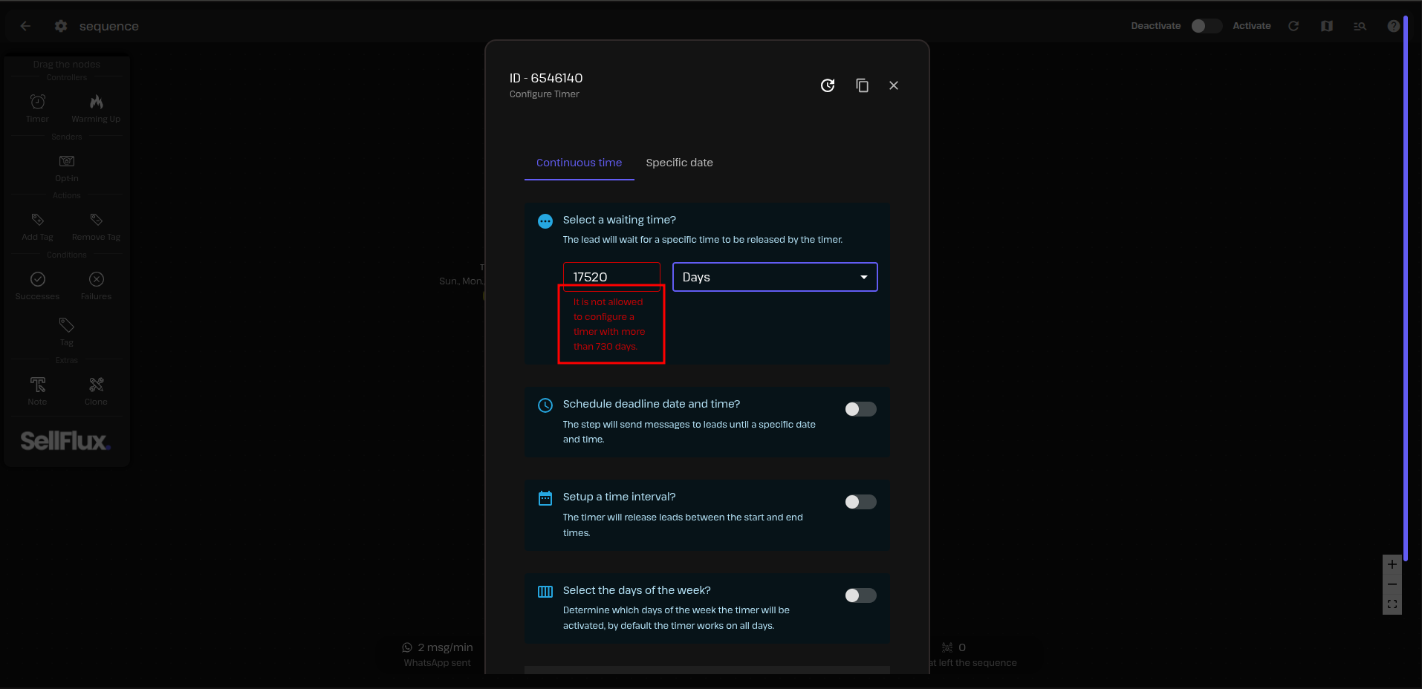Click the SellFlux logo
Image resolution: width=1422 pixels, height=689 pixels.
pos(65,441)
